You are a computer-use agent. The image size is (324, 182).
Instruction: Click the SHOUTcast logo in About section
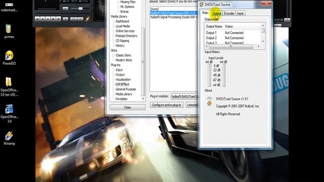[209, 102]
